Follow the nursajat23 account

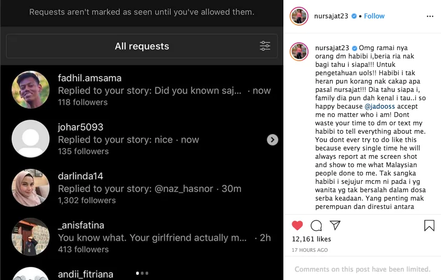coord(374,16)
